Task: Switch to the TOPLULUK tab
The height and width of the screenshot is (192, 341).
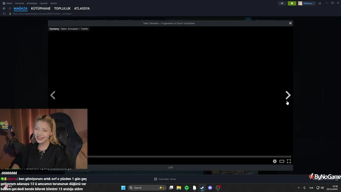Action: pos(62,9)
